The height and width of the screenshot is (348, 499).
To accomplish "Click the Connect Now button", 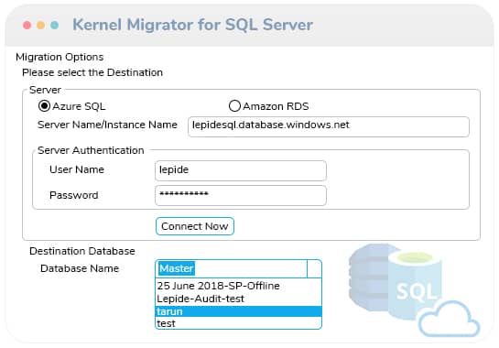I will [195, 226].
